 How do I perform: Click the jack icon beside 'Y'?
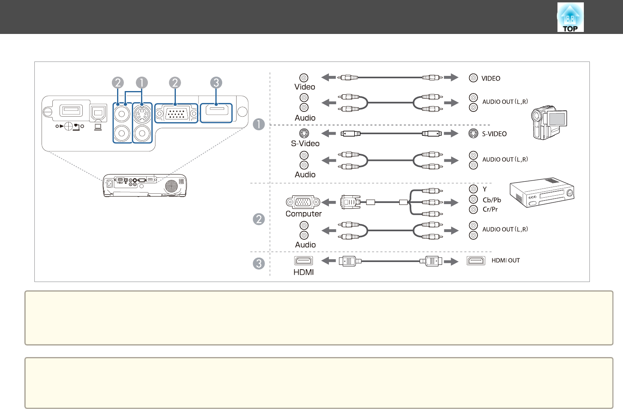474,189
